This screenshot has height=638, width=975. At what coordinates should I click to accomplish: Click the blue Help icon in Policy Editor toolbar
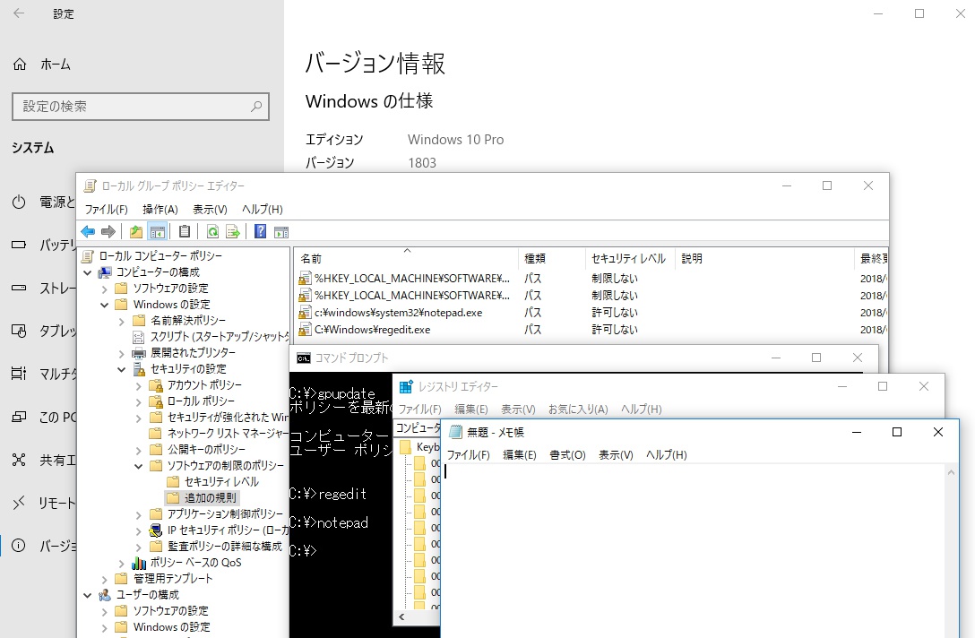tap(261, 232)
